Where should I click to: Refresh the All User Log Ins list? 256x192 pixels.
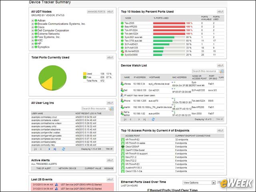tap(64, 149)
